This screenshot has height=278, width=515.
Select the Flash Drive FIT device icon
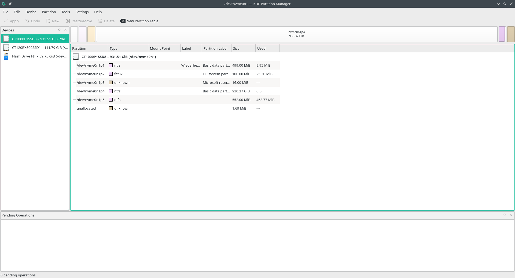pyautogui.click(x=6, y=56)
